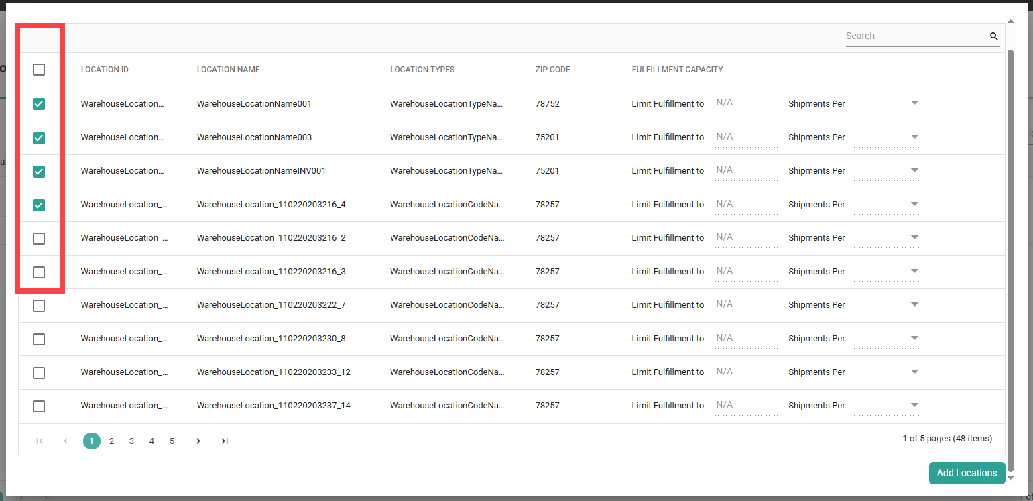Screen dimensions: 1033x501
Task: Check the WarehouseLocation_110220203216_2 row checkbox
Action: 38,238
